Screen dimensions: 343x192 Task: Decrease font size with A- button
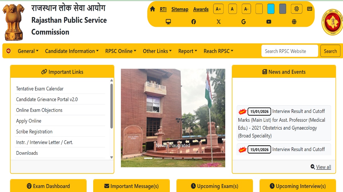click(246, 9)
